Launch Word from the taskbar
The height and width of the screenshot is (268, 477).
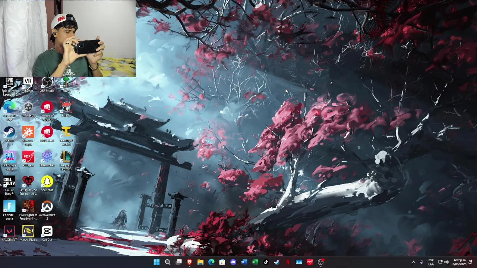click(x=244, y=262)
